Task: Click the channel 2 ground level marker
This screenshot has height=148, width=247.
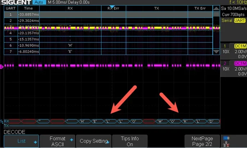Action: (2, 66)
